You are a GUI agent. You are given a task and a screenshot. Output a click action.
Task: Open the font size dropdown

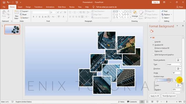click(x=55, y=12)
